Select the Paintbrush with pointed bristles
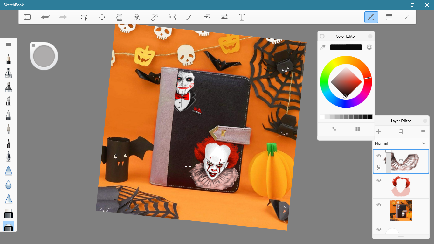This screenshot has width=434, height=244. click(x=9, y=129)
